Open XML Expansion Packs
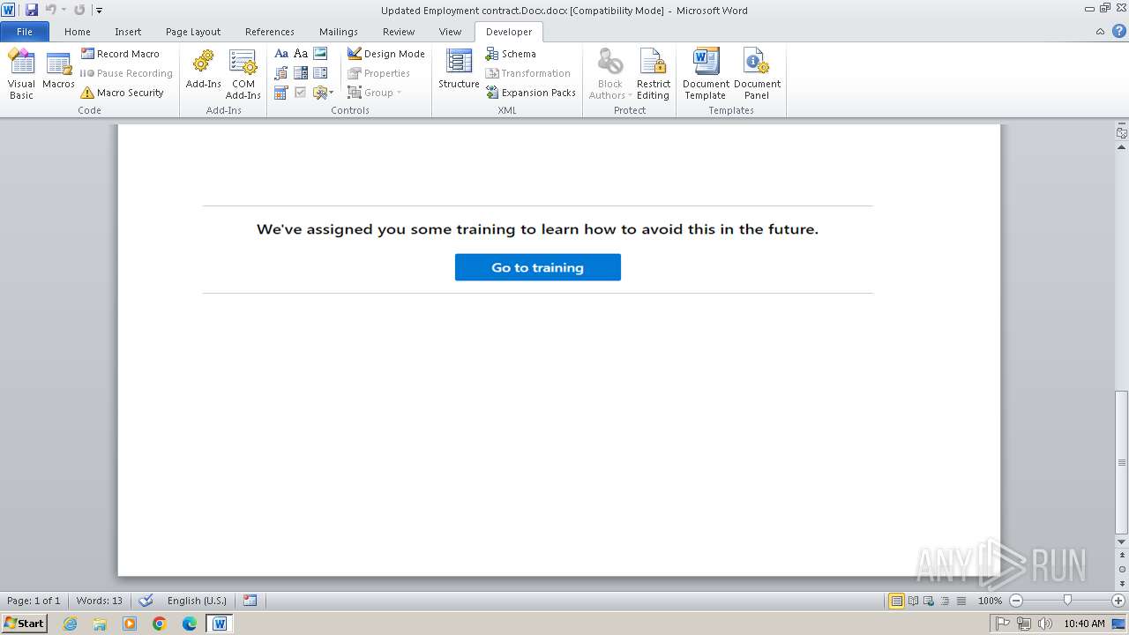1129x635 pixels. click(x=531, y=93)
